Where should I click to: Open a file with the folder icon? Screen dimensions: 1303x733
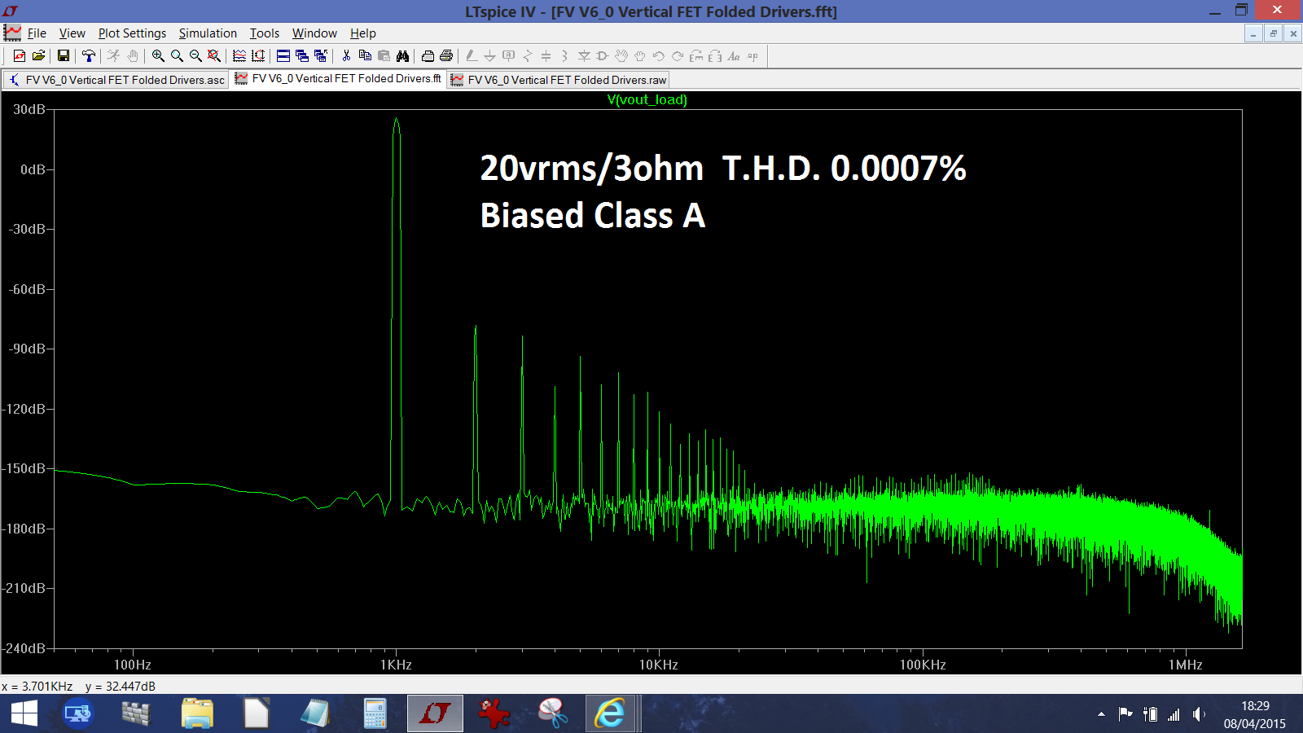coord(38,55)
